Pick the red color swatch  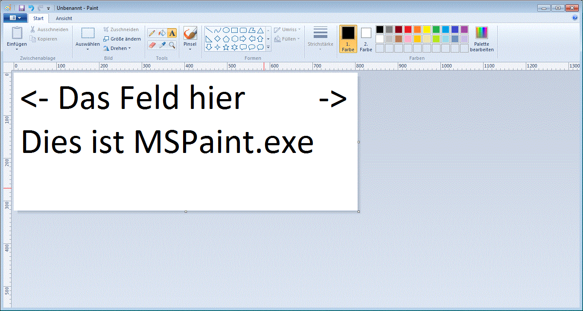point(408,29)
